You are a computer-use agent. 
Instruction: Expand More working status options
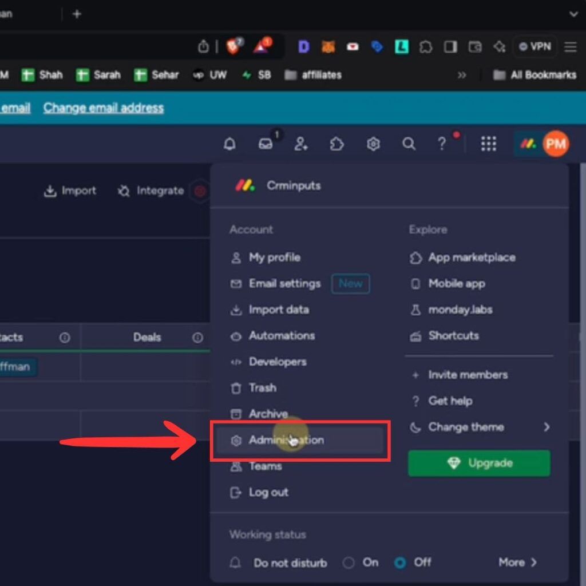[517, 562]
